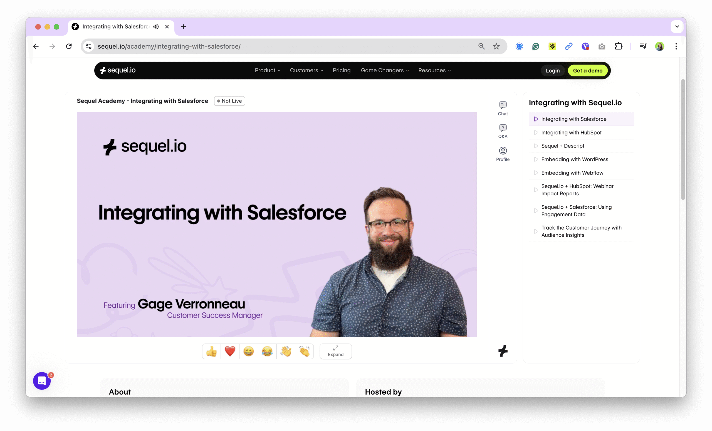Click the Not Live status badge
The image size is (712, 431).
pyautogui.click(x=229, y=101)
